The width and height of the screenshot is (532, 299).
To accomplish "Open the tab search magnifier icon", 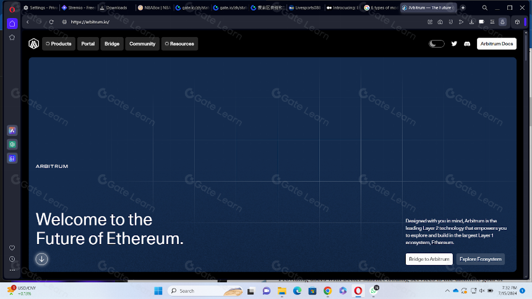I will pyautogui.click(x=485, y=8).
